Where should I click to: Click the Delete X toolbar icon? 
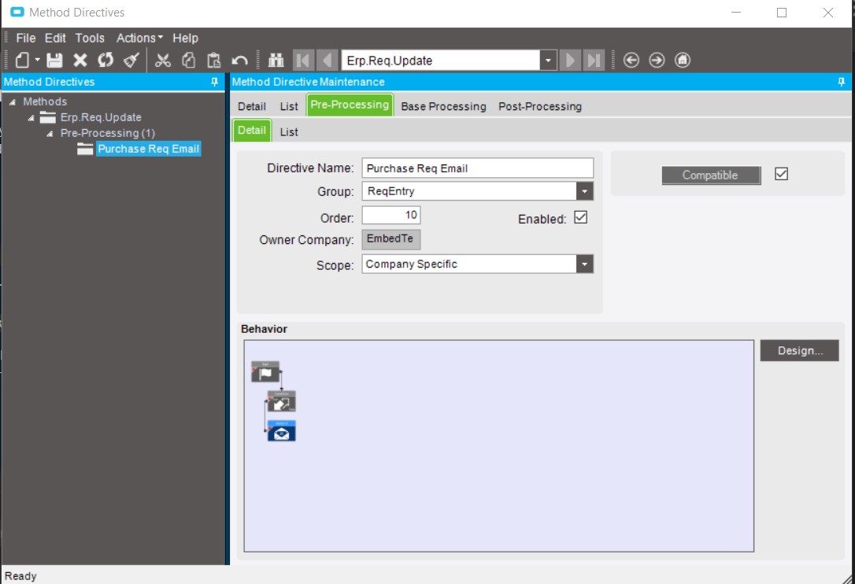80,61
